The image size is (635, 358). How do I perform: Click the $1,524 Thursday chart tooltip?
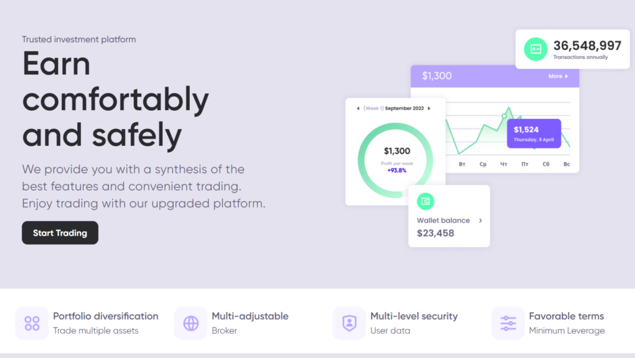point(534,133)
